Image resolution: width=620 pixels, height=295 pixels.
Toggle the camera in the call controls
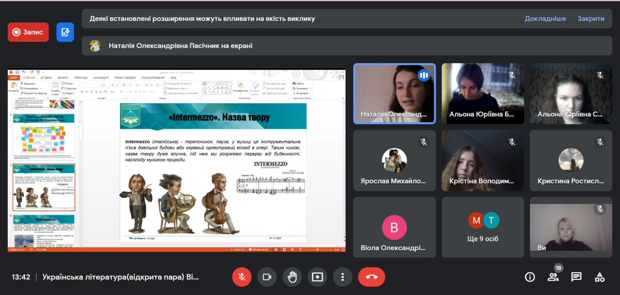coord(267,277)
